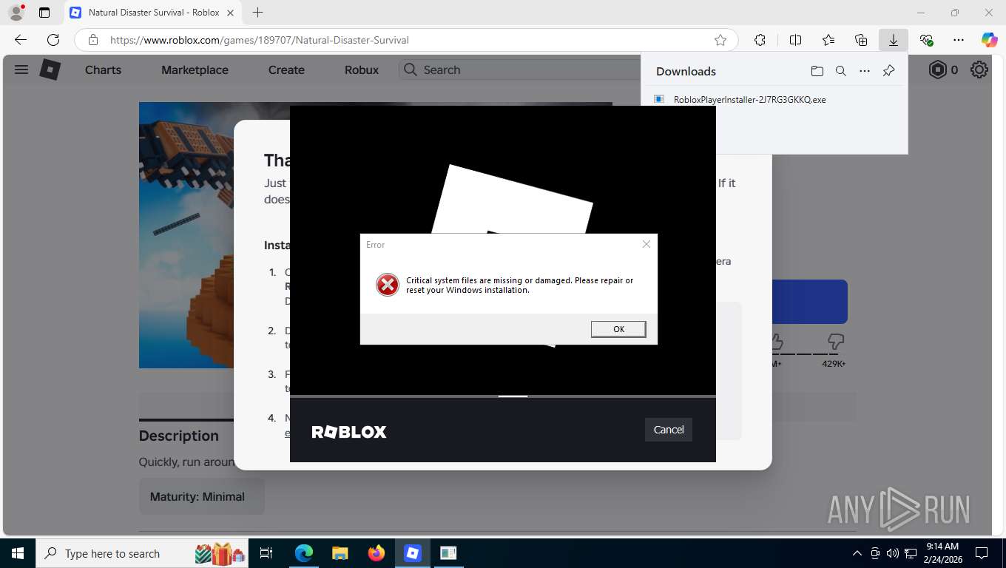Open Marketplace in Roblox navigation

[195, 70]
